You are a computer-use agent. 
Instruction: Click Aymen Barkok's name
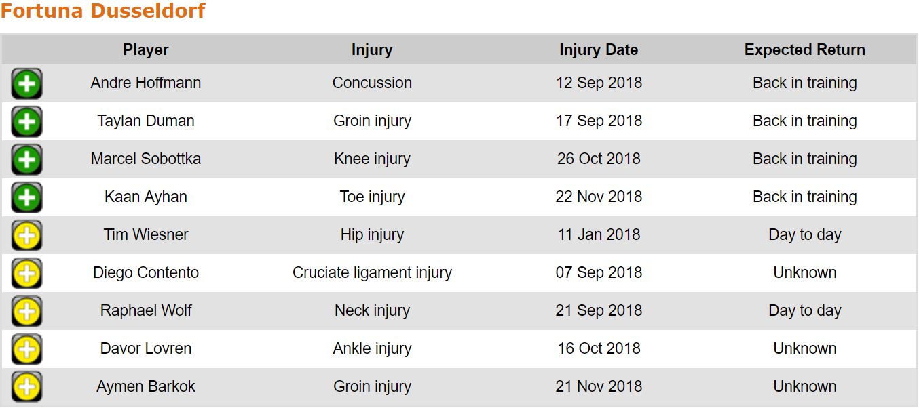(146, 386)
